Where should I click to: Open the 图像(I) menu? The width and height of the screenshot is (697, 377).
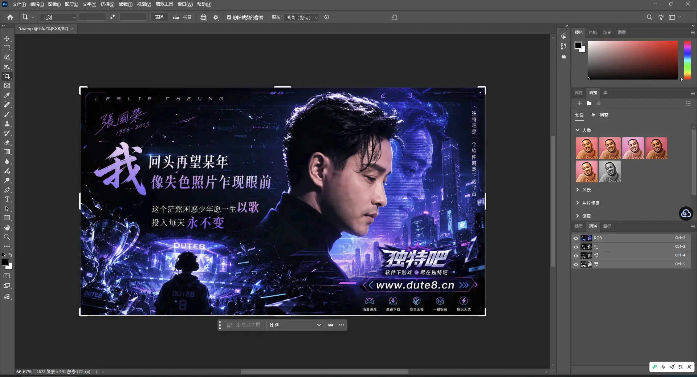[54, 4]
